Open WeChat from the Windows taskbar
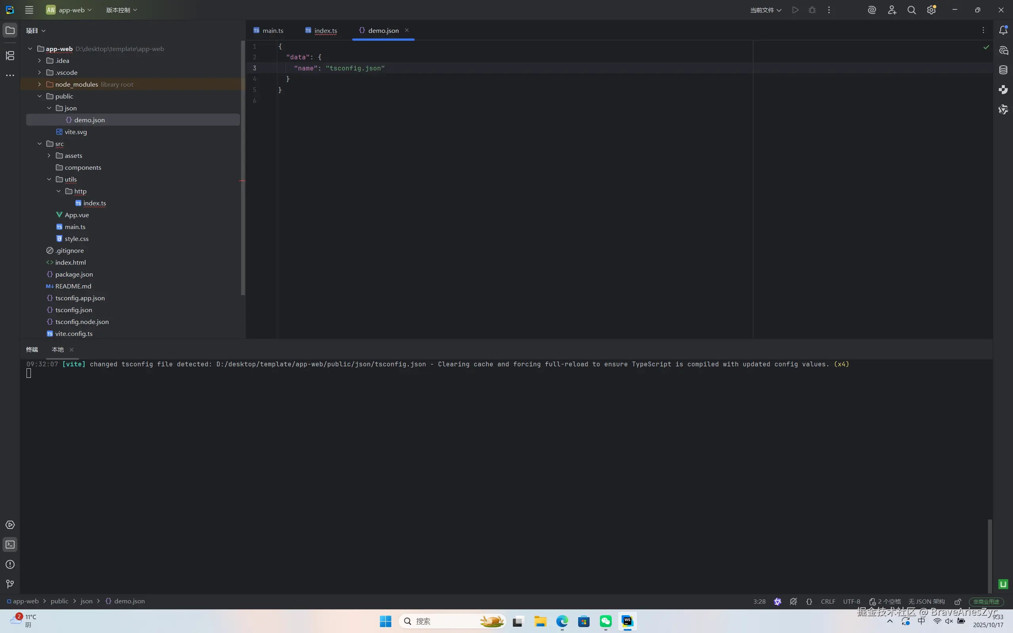The width and height of the screenshot is (1013, 633). [x=605, y=621]
